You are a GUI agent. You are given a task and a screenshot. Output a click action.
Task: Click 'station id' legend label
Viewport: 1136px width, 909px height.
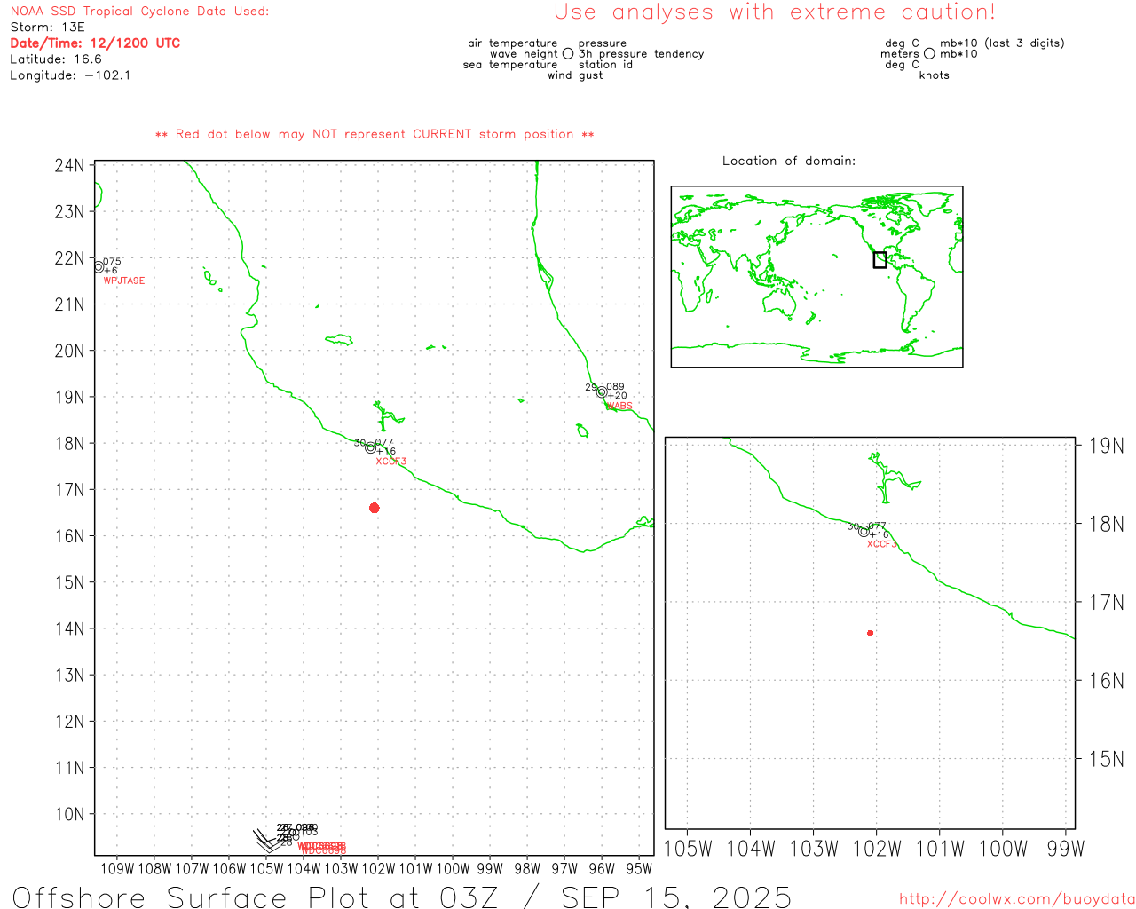[605, 65]
